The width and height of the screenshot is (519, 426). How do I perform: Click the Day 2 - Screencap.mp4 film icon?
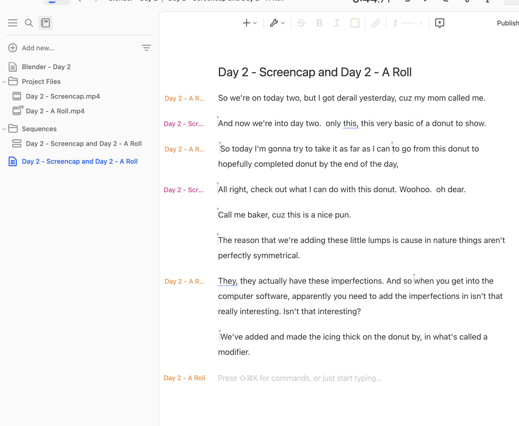[17, 96]
